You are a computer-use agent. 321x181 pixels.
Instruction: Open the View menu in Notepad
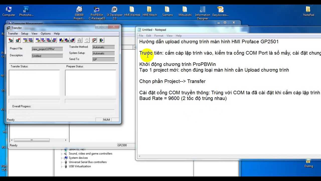tap(170, 36)
